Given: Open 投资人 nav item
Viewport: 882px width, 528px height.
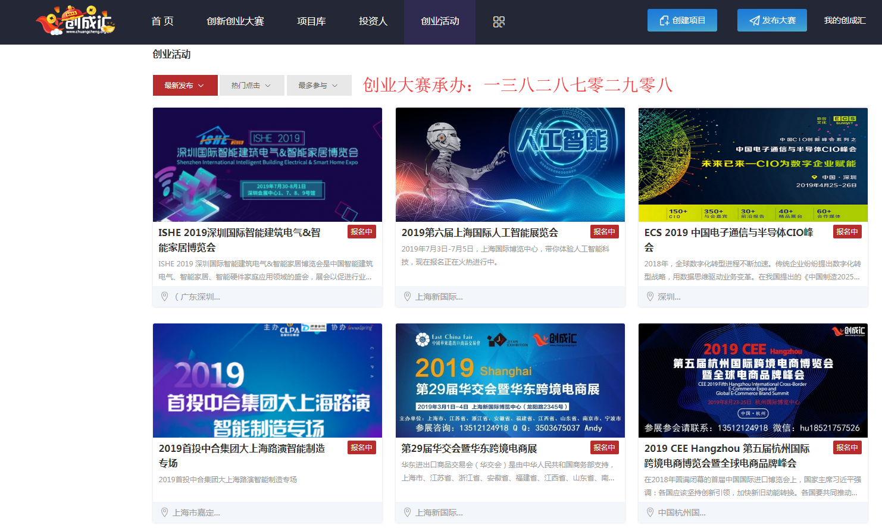Looking at the screenshot, I should [x=373, y=21].
